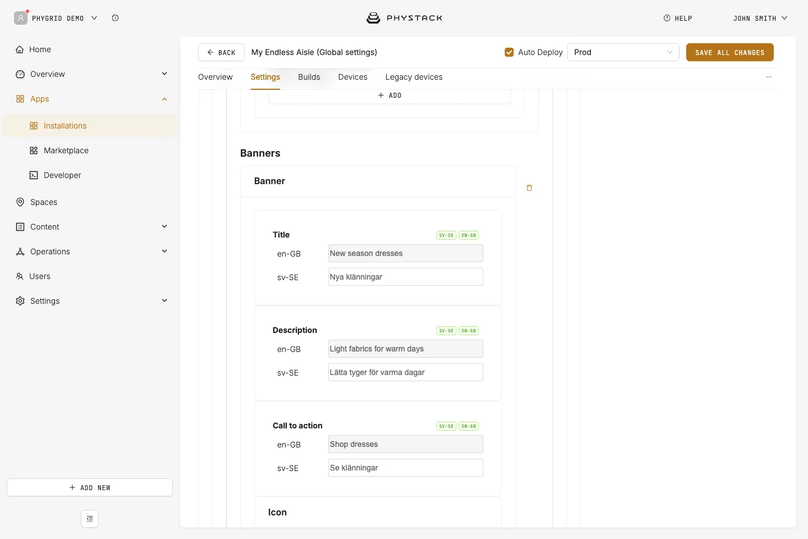This screenshot has width=808, height=539.
Task: Switch to the Legacy devices tab
Action: [x=414, y=77]
